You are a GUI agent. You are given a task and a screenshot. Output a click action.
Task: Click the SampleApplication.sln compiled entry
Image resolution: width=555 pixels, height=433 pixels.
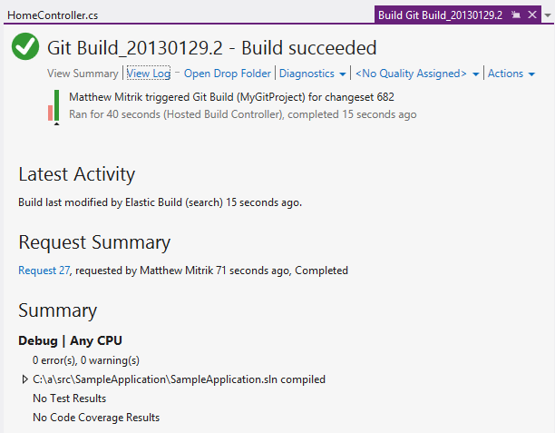click(179, 379)
